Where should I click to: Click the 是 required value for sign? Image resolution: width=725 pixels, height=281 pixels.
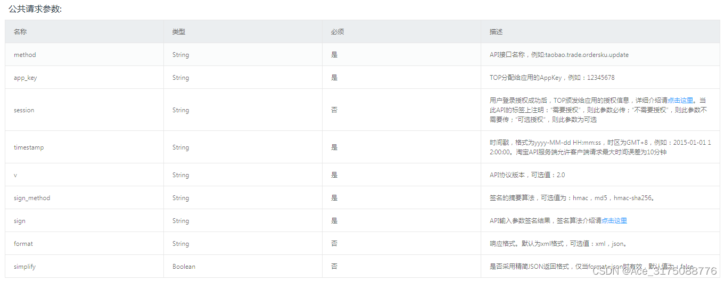(x=334, y=221)
